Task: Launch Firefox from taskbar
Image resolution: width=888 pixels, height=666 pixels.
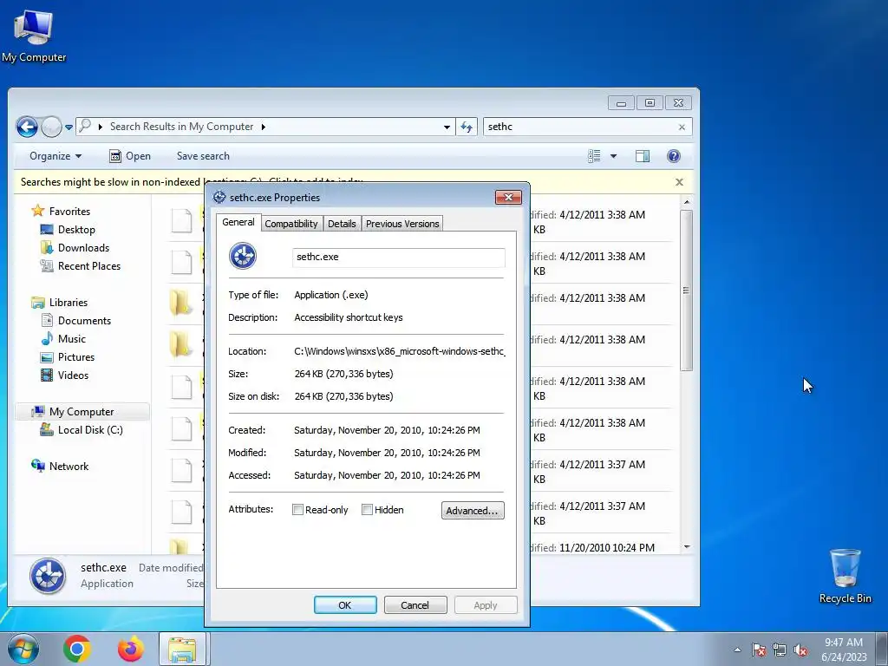Action: (x=130, y=649)
